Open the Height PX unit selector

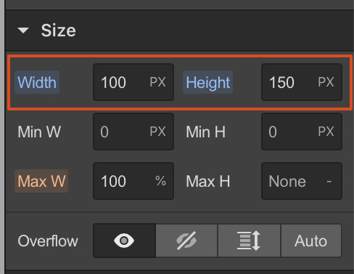(x=326, y=82)
